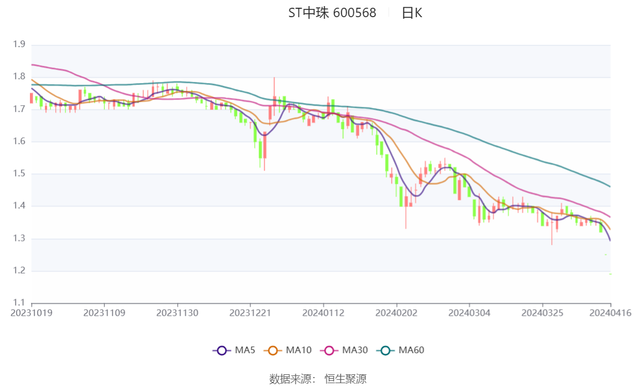This screenshot has width=636, height=387.
Task: Toggle the MA30 legend series
Action: pyautogui.click(x=344, y=350)
